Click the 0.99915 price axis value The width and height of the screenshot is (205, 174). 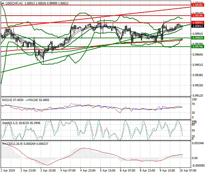pos(198,34)
